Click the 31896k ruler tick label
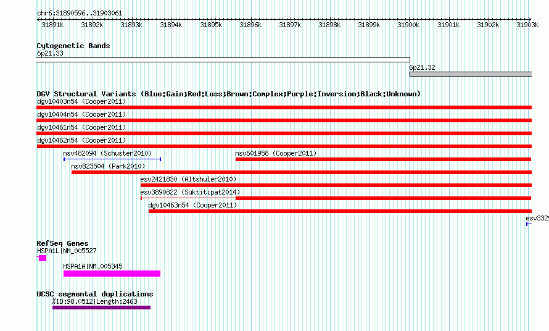The image size is (549, 331). pos(250,25)
